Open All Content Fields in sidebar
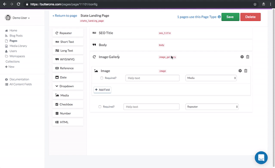 tap(21, 84)
